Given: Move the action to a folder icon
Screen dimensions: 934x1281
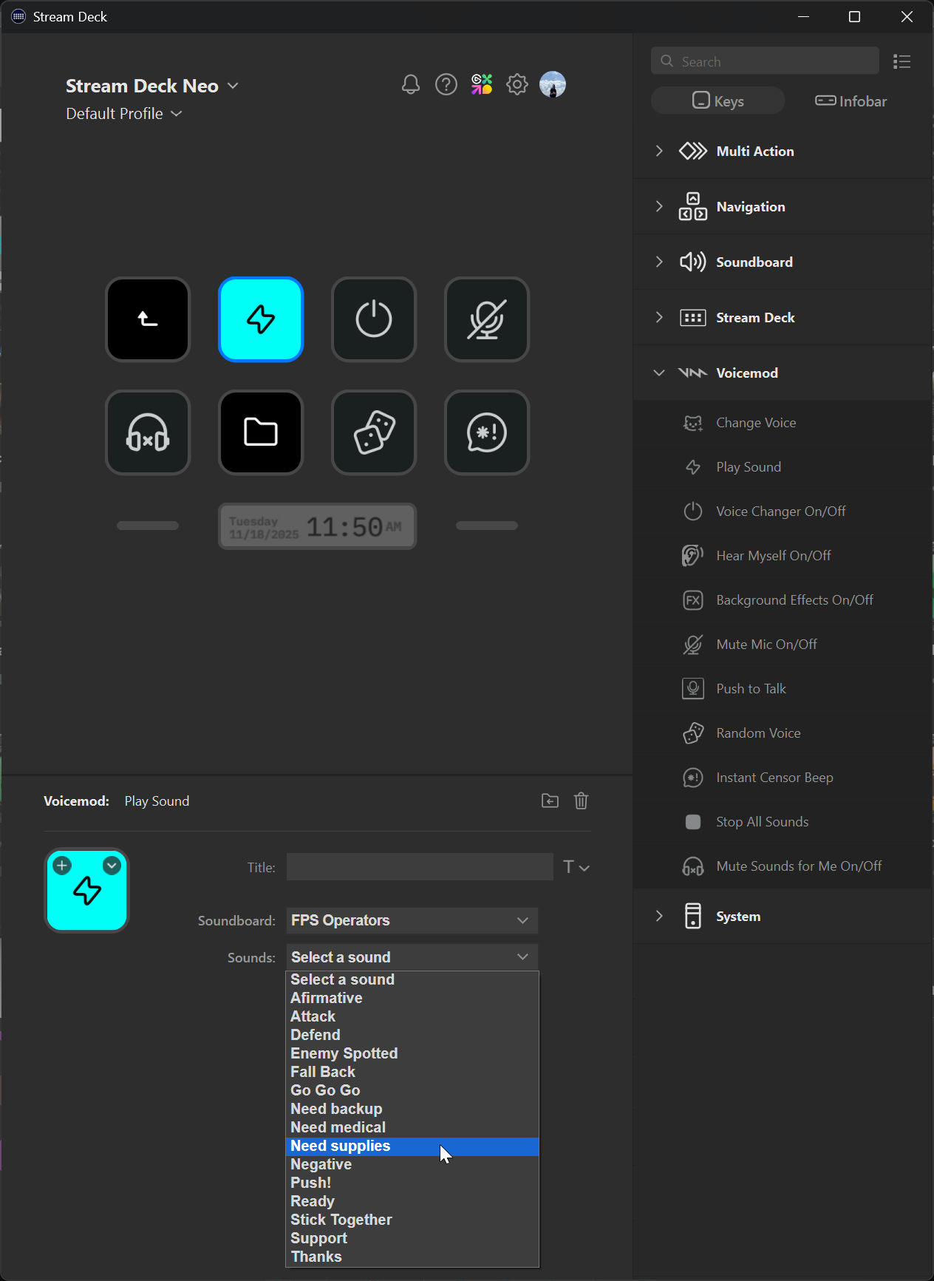Looking at the screenshot, I should pyautogui.click(x=550, y=801).
